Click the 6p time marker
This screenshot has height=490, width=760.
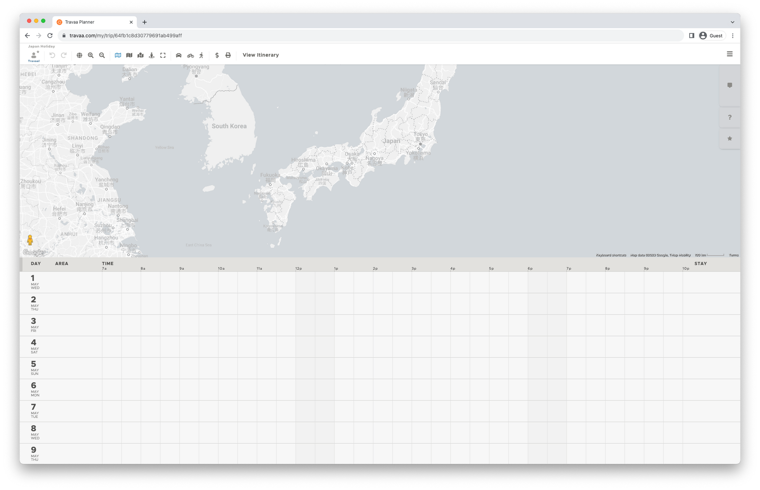(x=530, y=268)
